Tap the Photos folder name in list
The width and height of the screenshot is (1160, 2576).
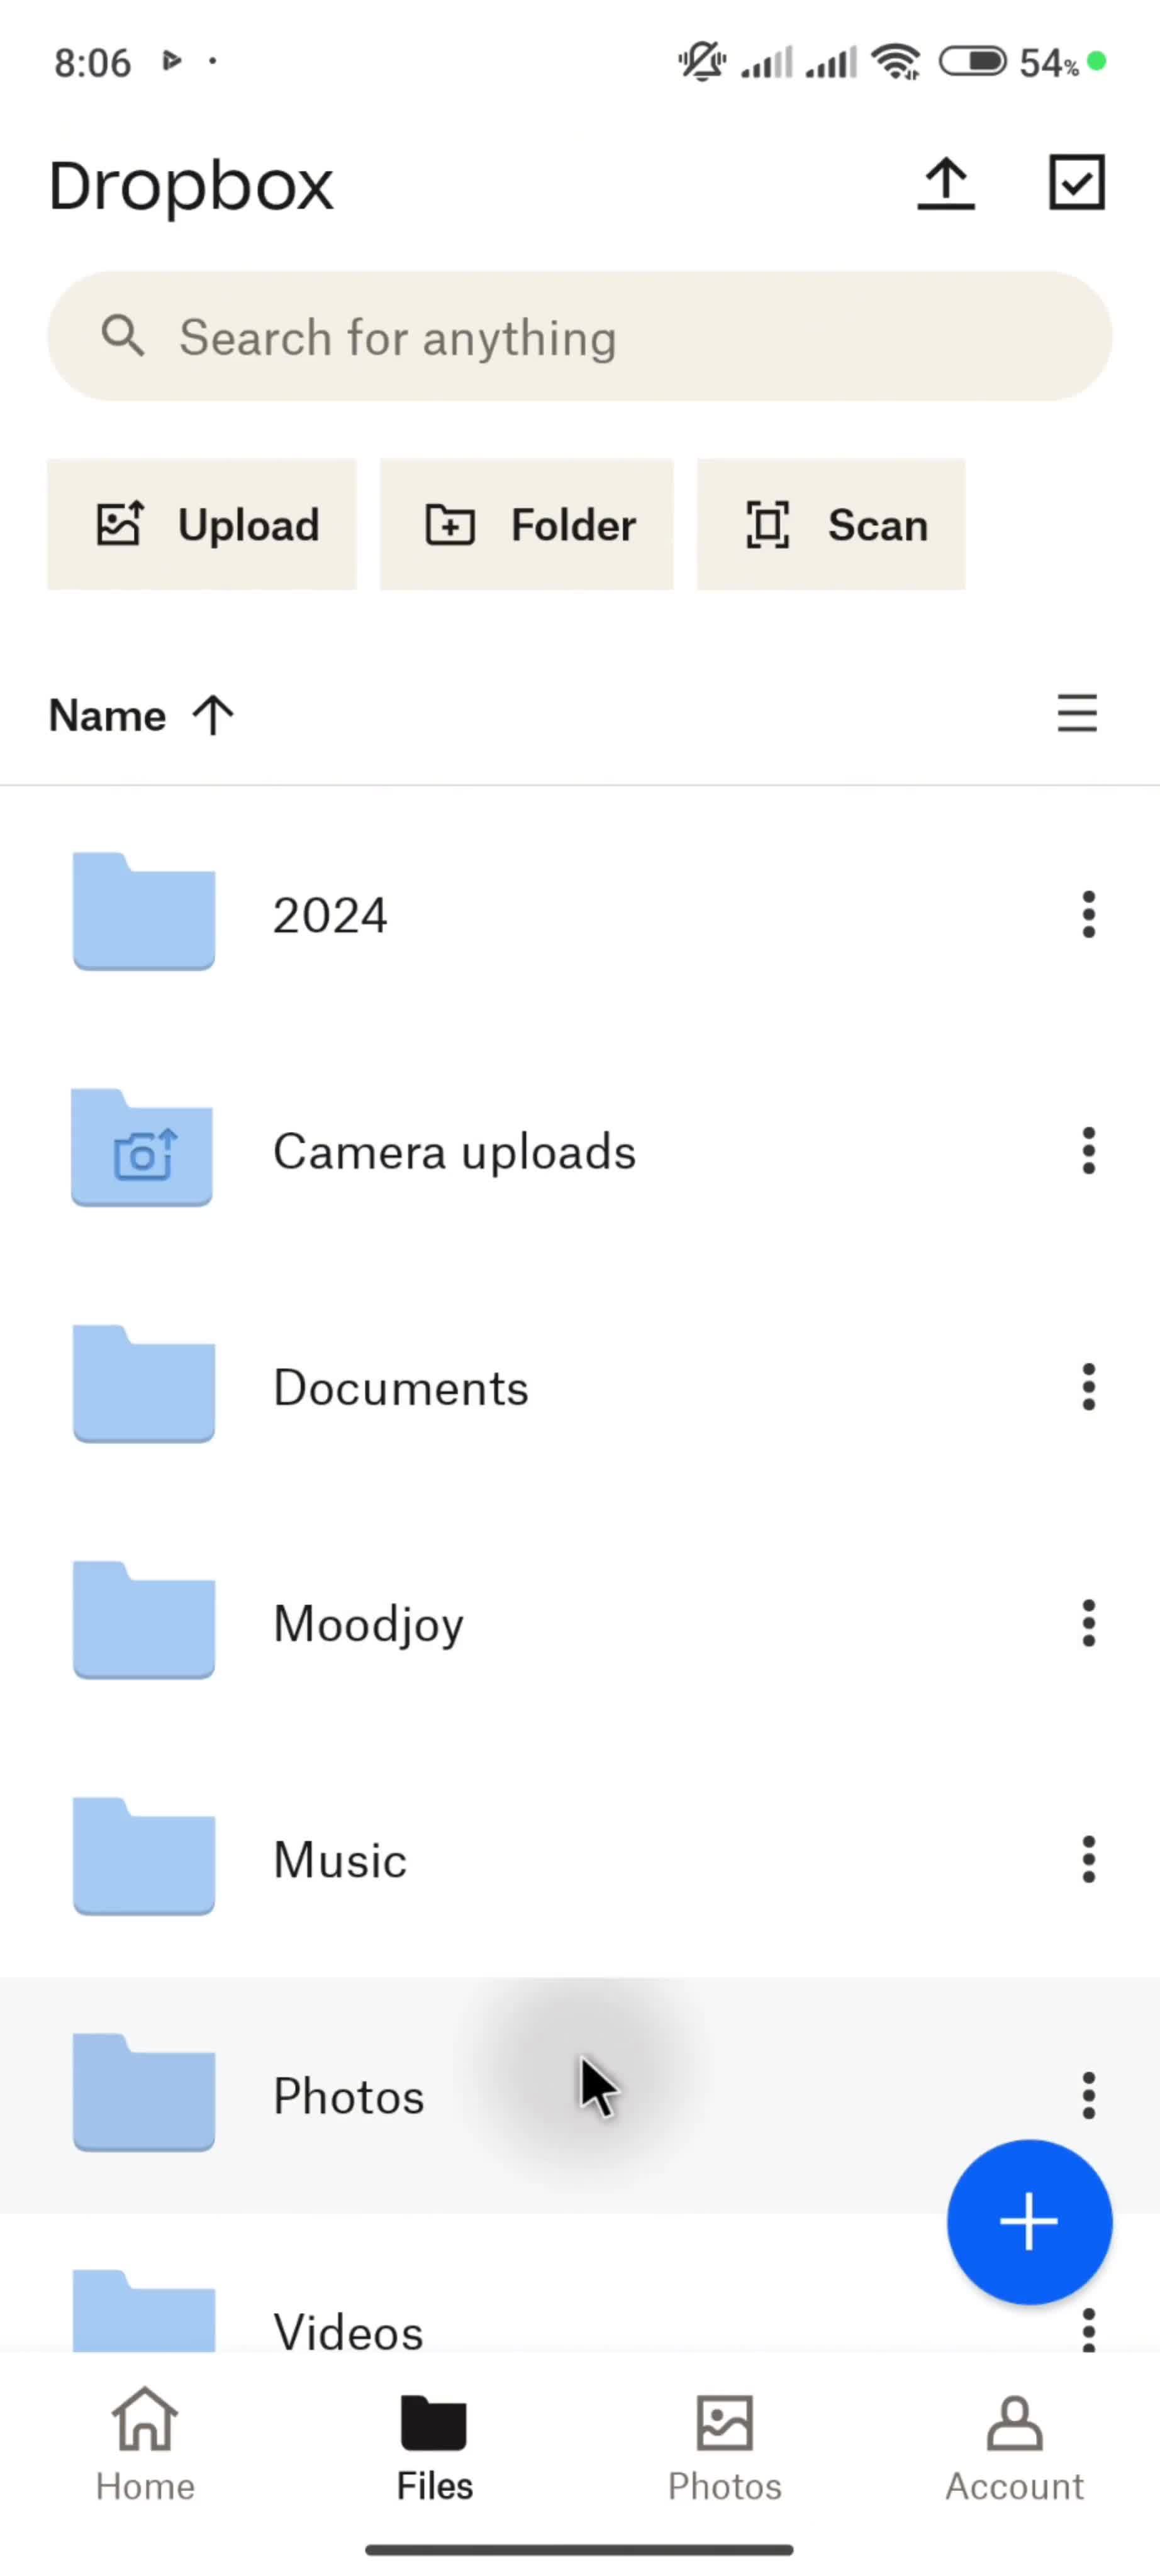[x=348, y=2096]
